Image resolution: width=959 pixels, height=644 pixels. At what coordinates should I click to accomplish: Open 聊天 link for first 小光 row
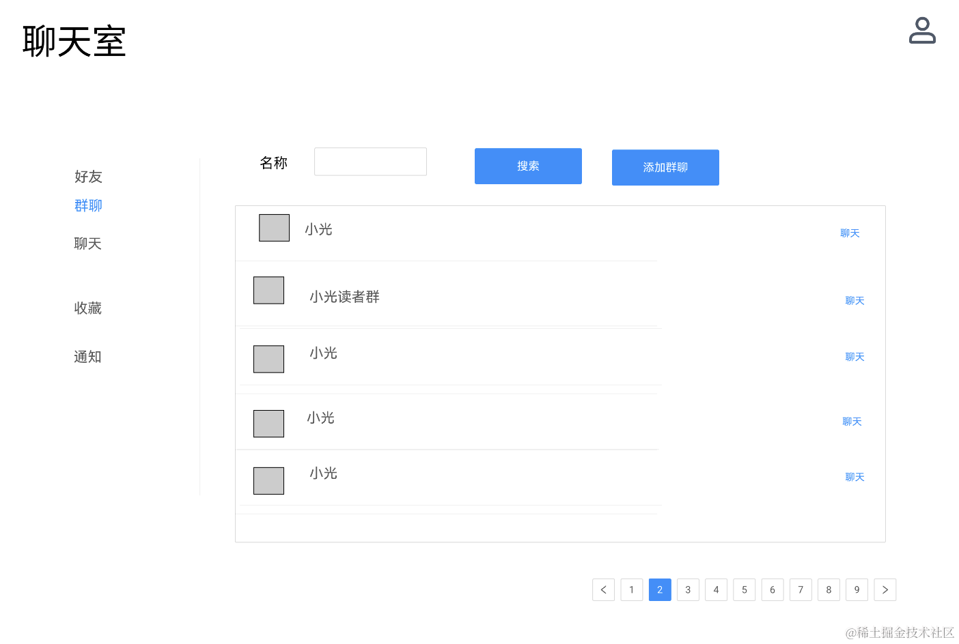pyautogui.click(x=850, y=233)
